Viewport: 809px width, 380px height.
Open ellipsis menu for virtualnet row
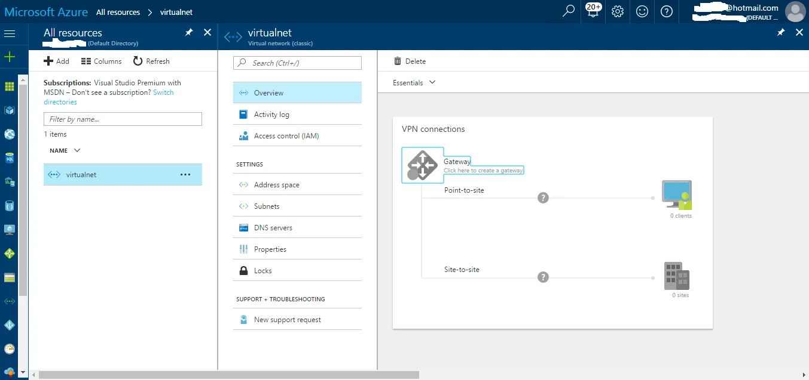185,174
